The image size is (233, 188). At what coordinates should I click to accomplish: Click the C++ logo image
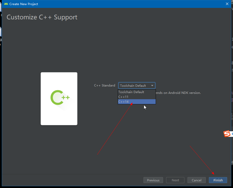click(x=59, y=98)
